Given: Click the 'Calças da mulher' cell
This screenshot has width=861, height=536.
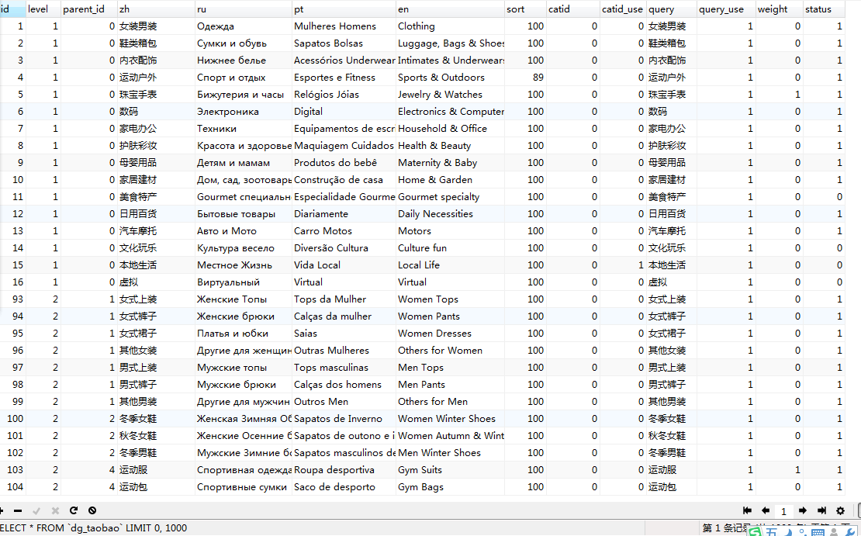Looking at the screenshot, I should tap(344, 316).
